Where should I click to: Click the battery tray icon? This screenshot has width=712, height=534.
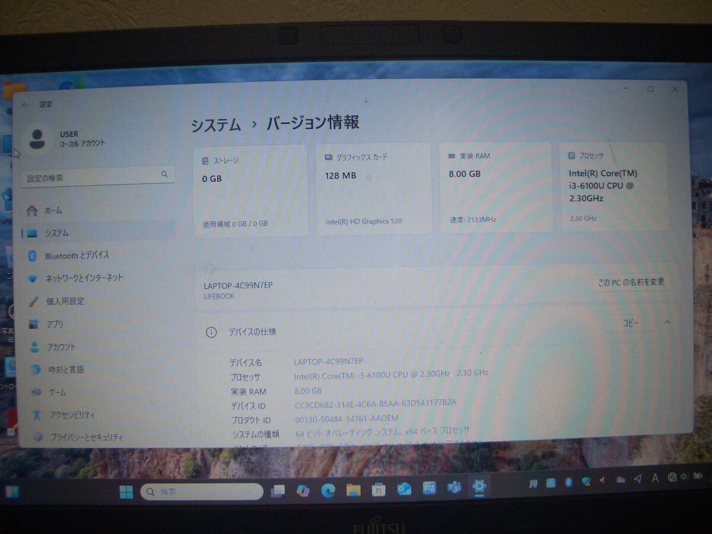pos(698,475)
